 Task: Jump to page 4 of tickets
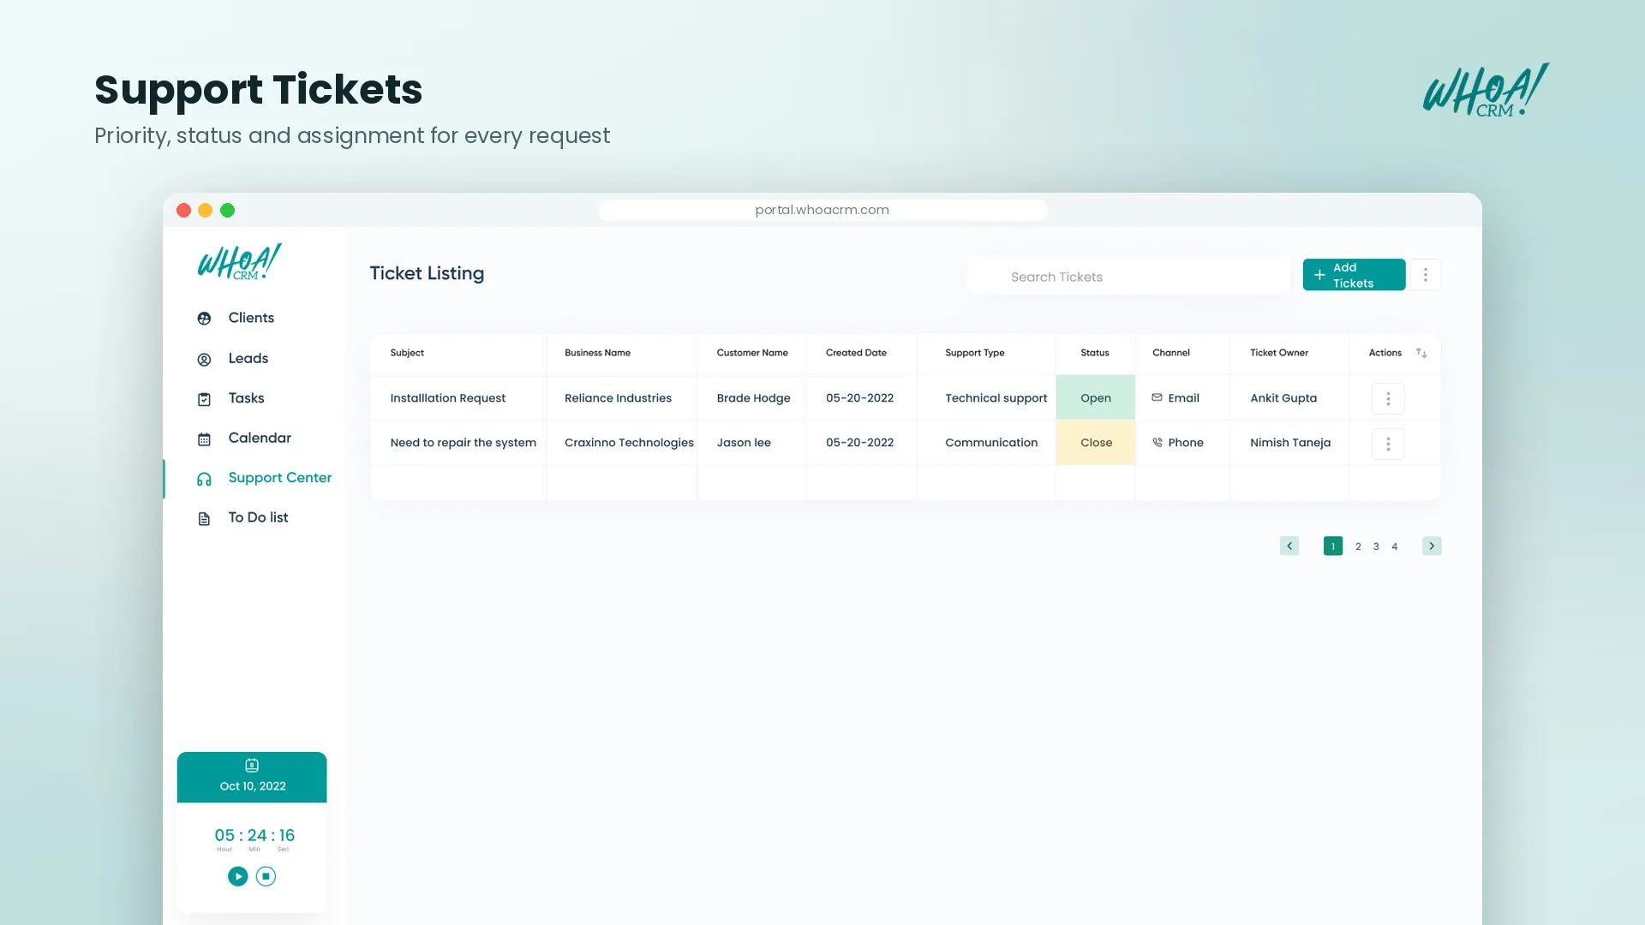[1395, 546]
